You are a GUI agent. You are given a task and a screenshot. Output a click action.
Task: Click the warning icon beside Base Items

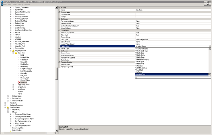(x=16, y=53)
